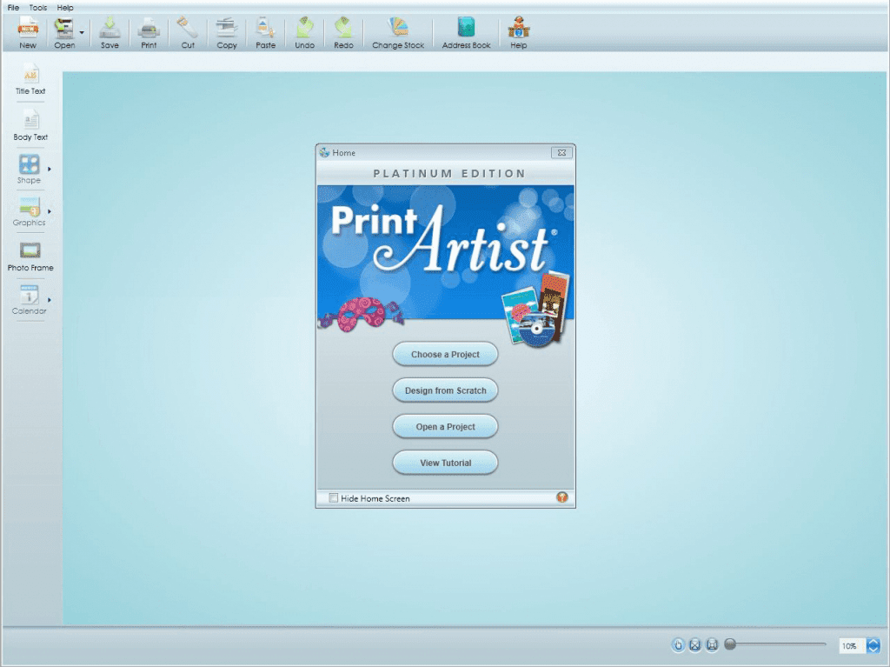Click the New project toolbar icon
Screen dimensions: 890x667
[x=28, y=32]
